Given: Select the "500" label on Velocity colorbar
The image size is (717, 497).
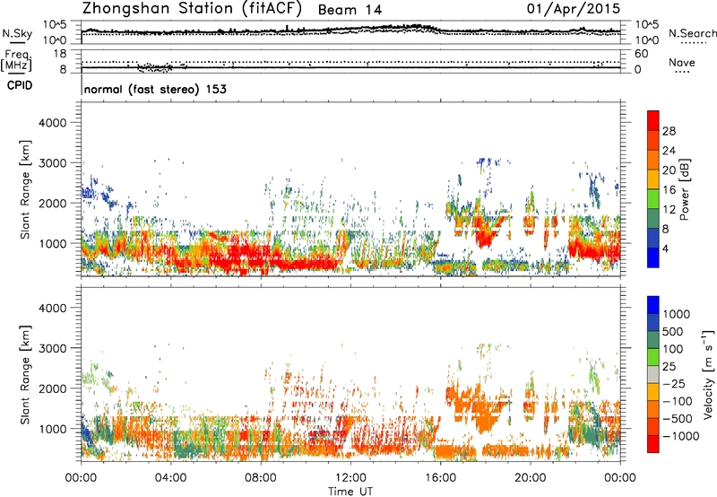Looking at the screenshot, I should [673, 332].
